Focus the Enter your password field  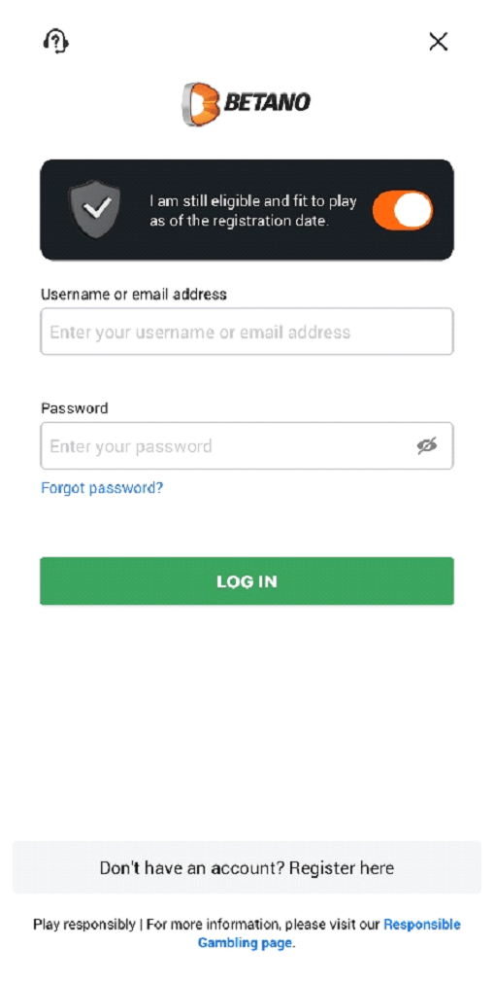(247, 445)
